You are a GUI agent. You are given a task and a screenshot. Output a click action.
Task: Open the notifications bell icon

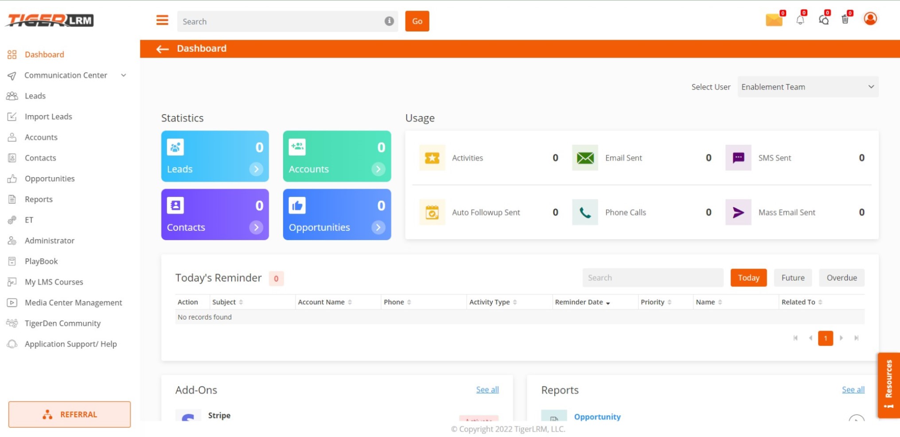click(x=800, y=20)
